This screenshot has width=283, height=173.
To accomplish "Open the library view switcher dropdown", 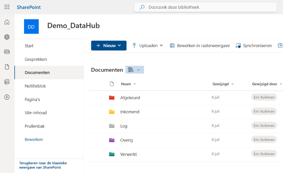I will pyautogui.click(x=135, y=70).
